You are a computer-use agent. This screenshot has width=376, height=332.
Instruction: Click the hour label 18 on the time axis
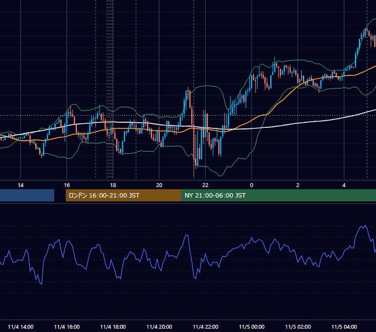coord(113,185)
